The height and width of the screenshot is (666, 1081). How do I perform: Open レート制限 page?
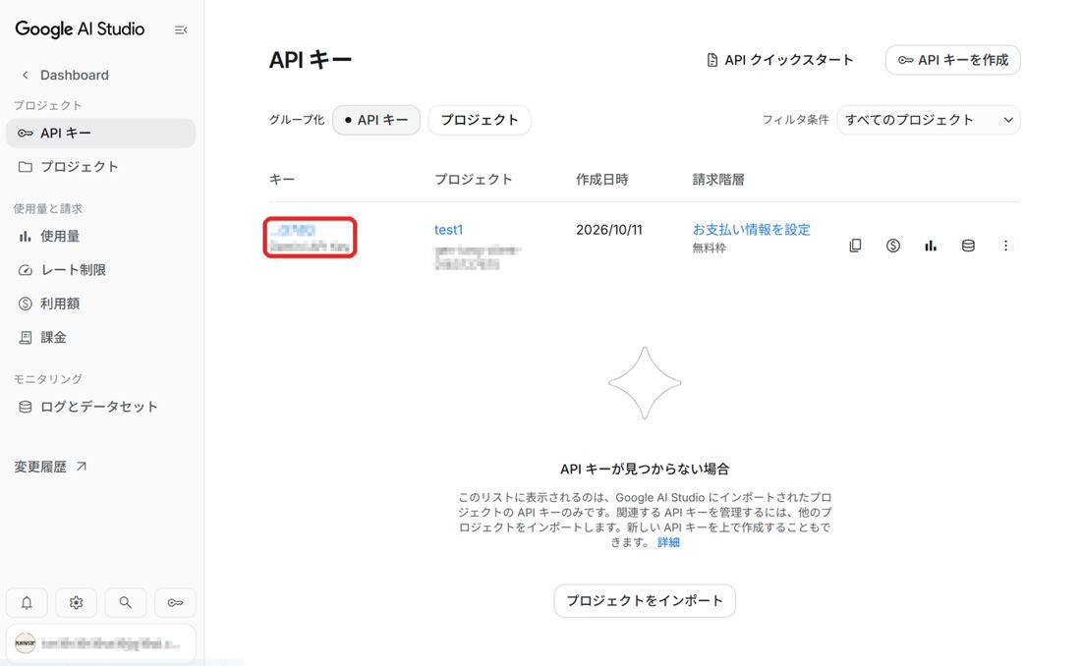[100, 269]
